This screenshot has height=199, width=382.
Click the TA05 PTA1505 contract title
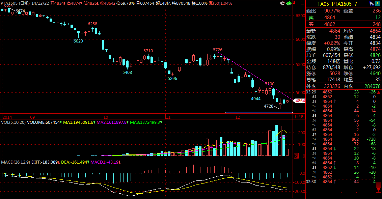(338, 4)
